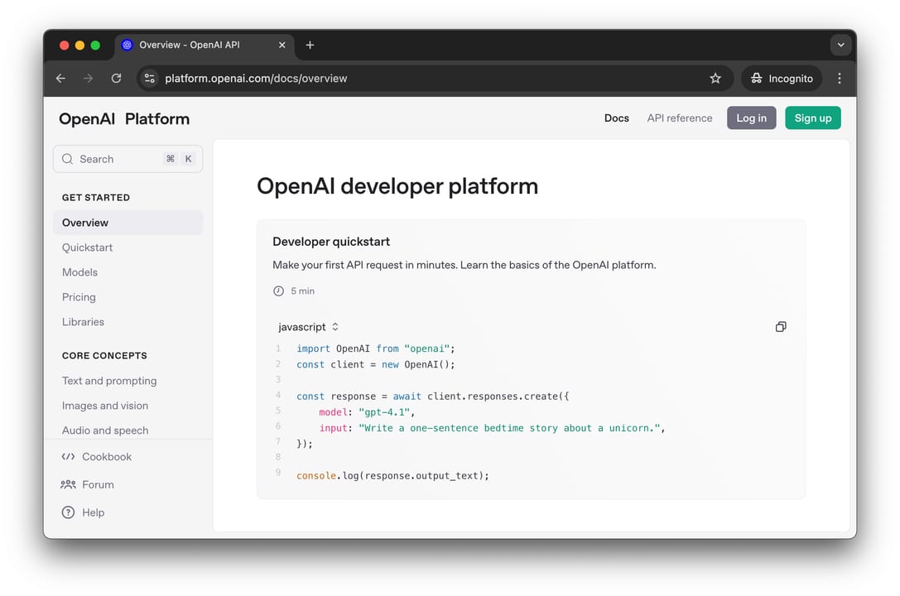Click the GET STARTED section heading
The image size is (900, 596).
pos(96,197)
